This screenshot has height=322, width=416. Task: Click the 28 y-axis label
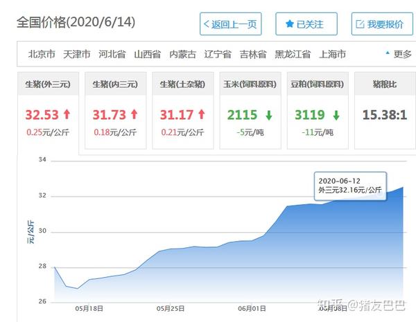pos(42,267)
